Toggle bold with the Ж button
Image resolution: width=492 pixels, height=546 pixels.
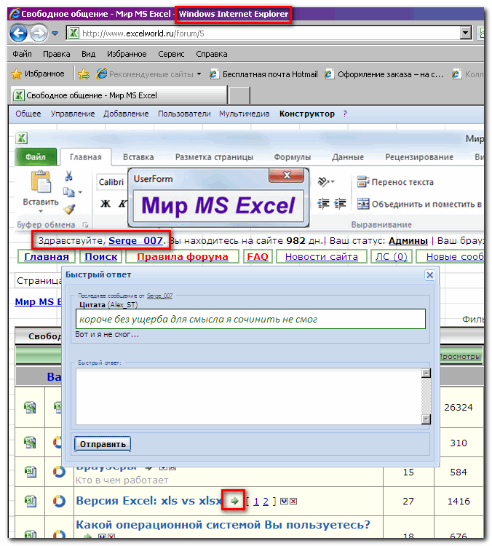coord(106,203)
